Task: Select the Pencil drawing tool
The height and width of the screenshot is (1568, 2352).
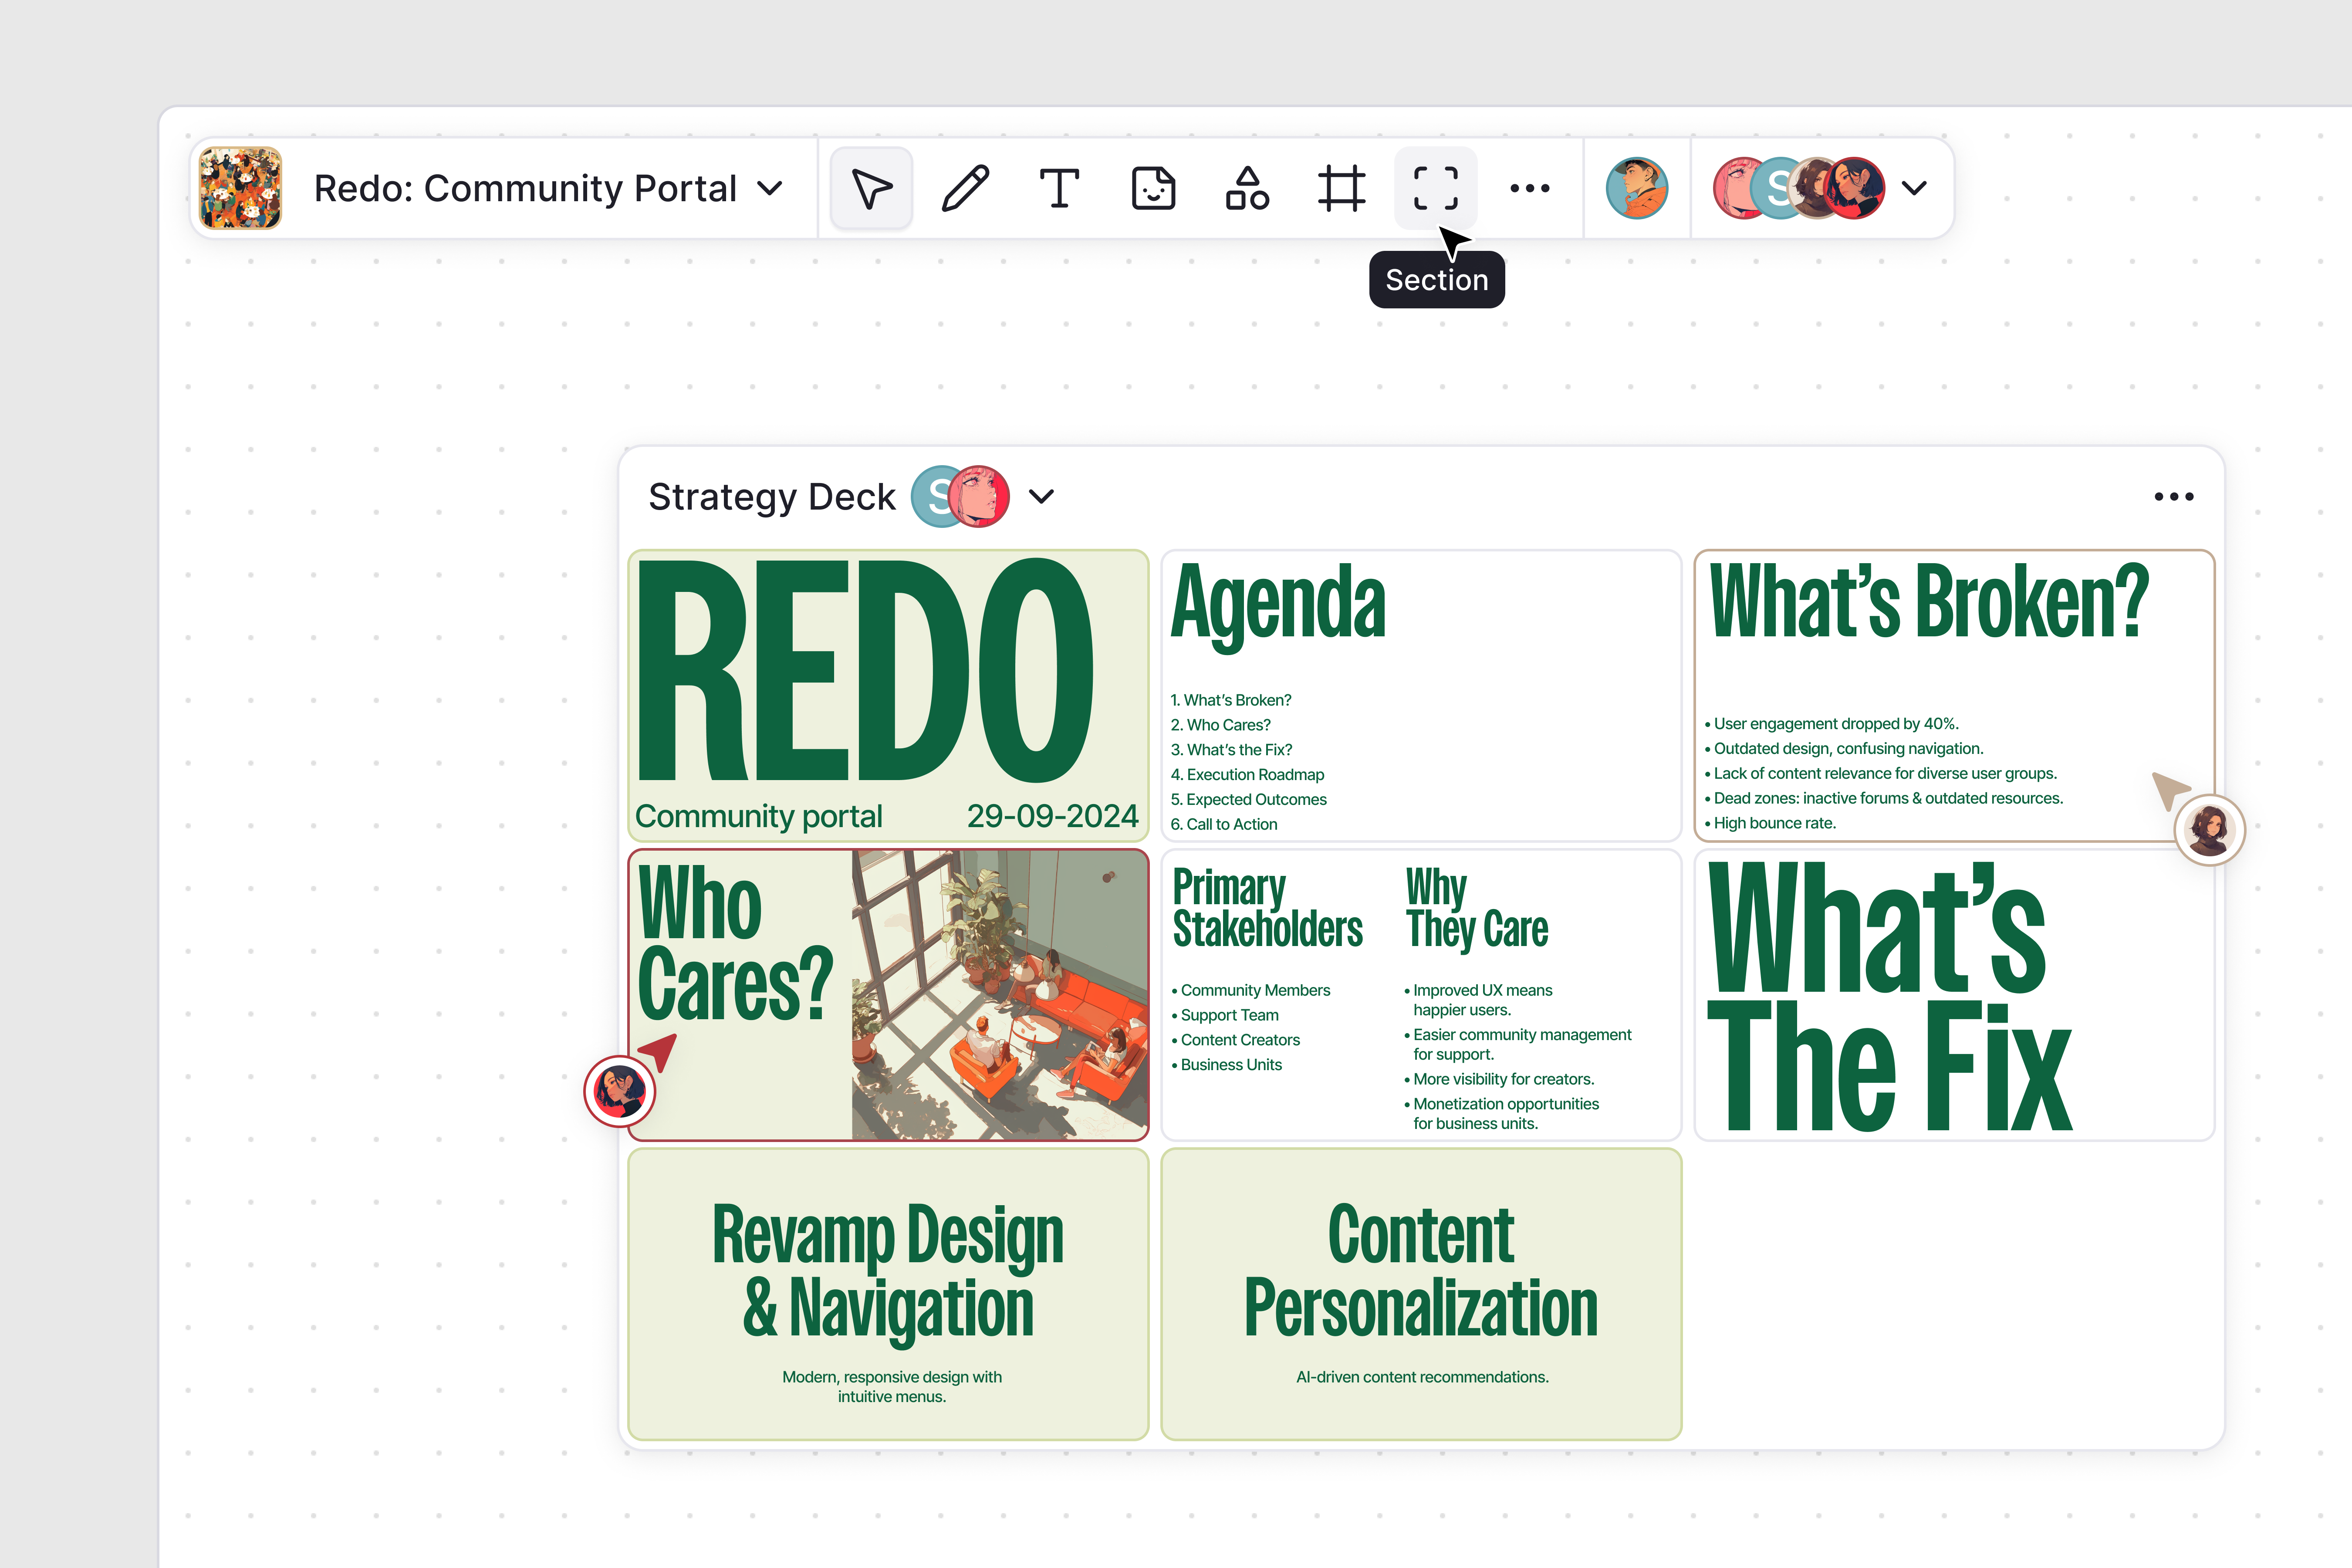Action: pos(965,188)
